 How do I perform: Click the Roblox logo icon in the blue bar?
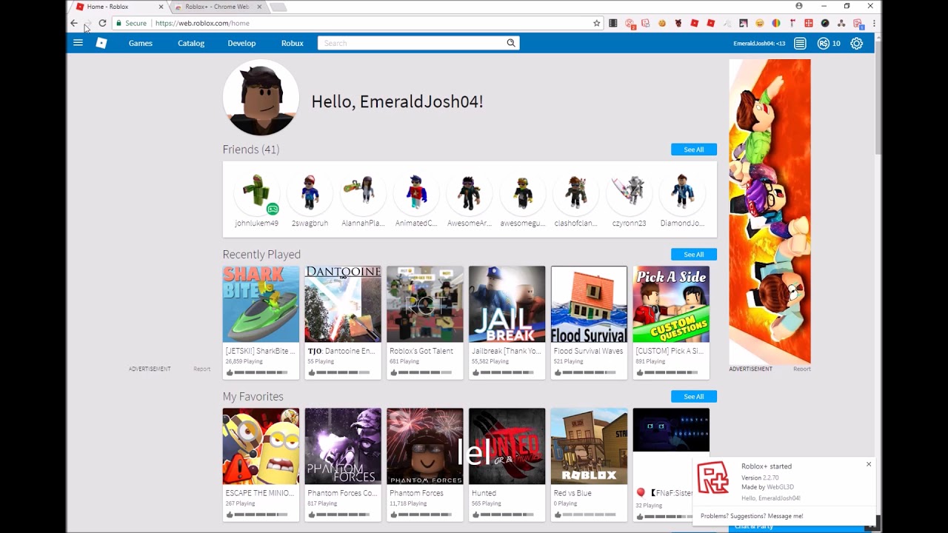point(101,43)
